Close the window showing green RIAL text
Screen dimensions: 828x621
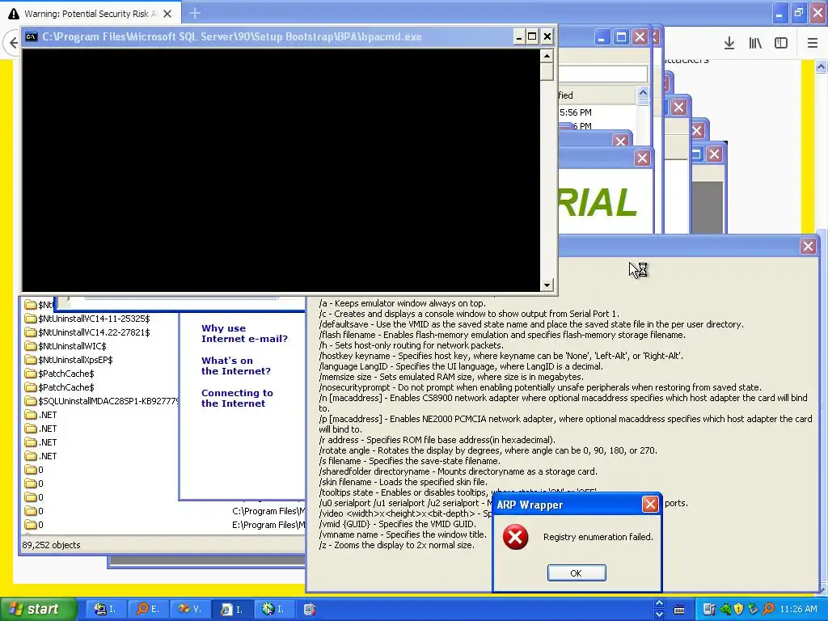642,158
